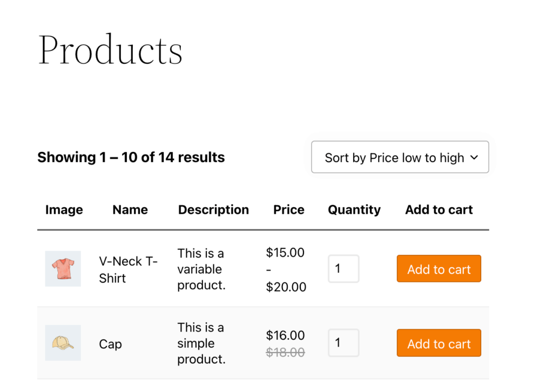553x392 pixels.
Task: Click the Name column header
Action: point(130,209)
